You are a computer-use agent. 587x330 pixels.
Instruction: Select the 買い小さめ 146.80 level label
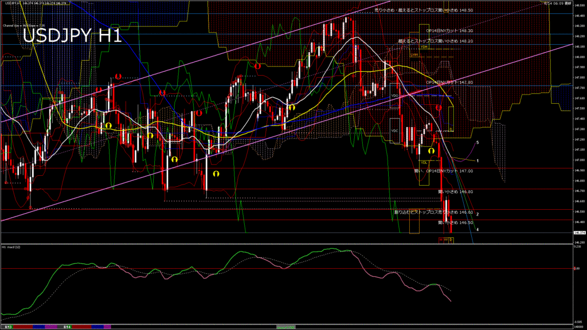pos(455,191)
